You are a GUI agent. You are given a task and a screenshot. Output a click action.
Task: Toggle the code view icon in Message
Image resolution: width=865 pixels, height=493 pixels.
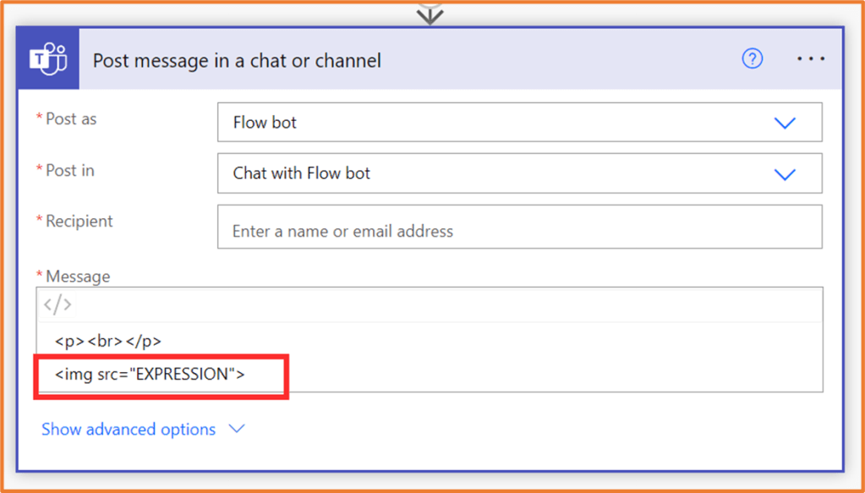point(57,304)
